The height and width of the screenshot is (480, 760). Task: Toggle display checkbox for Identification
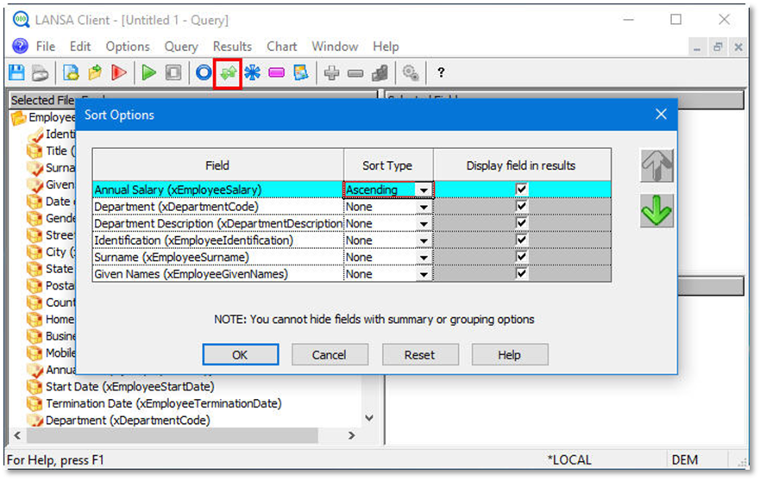(x=522, y=240)
